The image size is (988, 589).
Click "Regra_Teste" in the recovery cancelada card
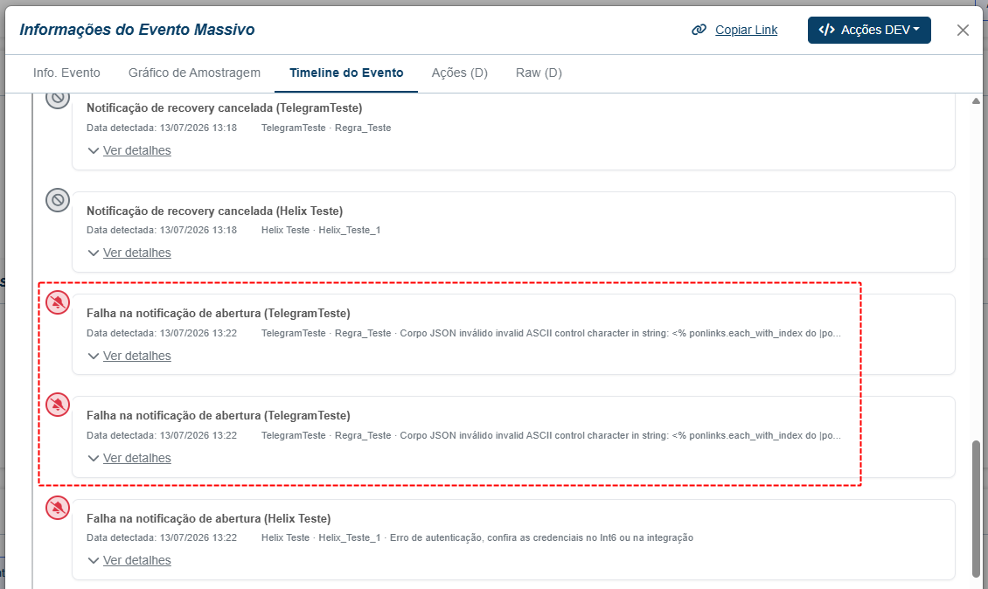pyautogui.click(x=363, y=128)
